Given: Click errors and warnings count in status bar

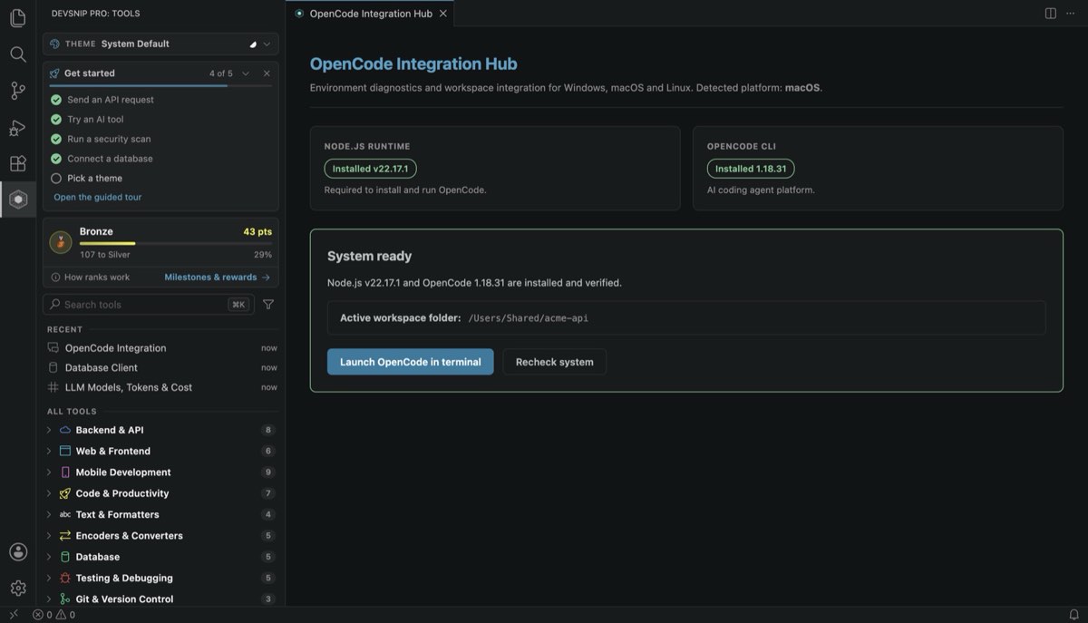Looking at the screenshot, I should (x=54, y=615).
